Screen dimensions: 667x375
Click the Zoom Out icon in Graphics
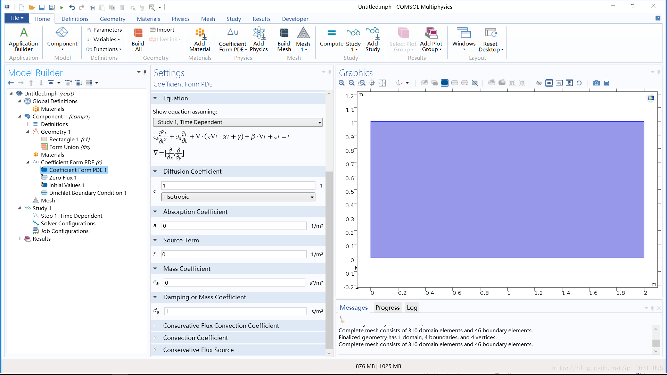(x=352, y=83)
